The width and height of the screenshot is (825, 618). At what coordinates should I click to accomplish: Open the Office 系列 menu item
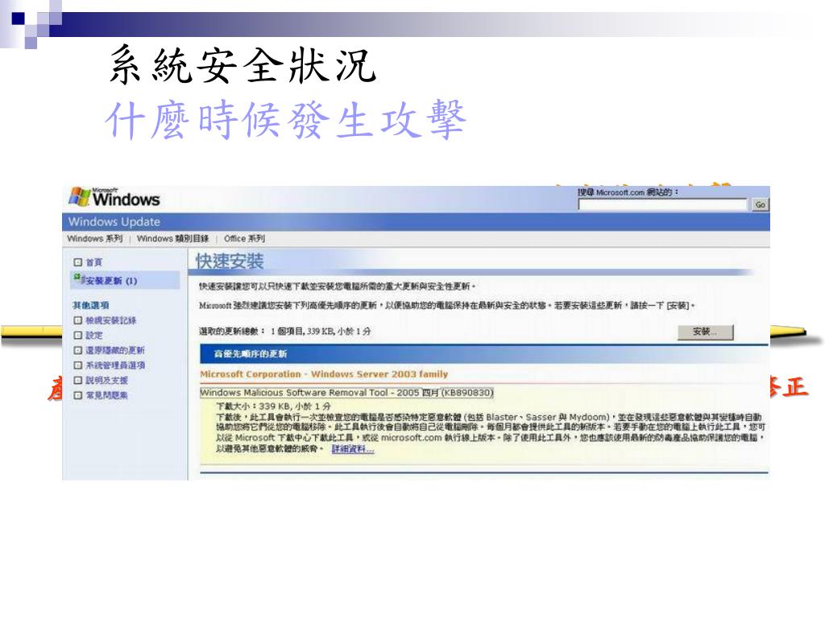[x=244, y=238]
